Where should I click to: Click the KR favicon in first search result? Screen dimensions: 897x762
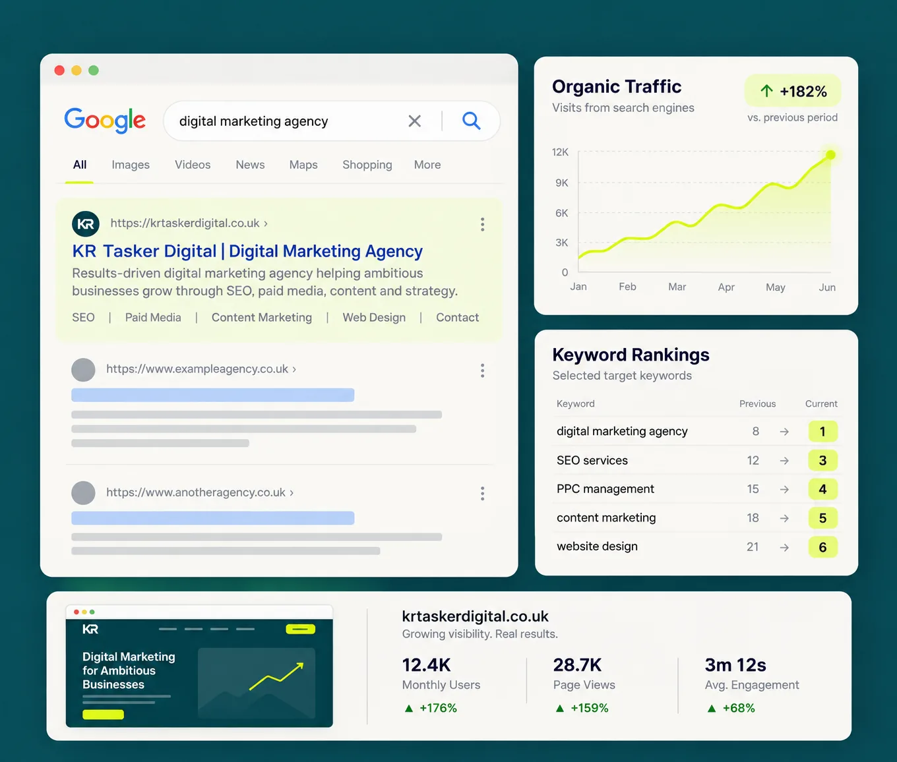86,224
